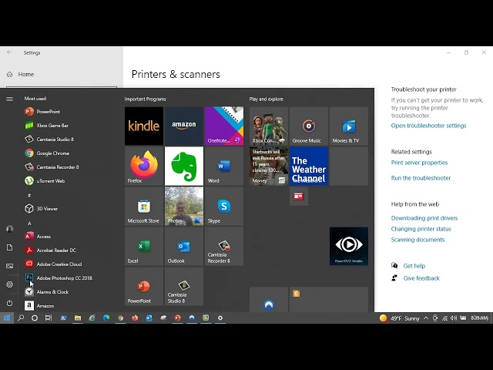The width and height of the screenshot is (493, 370).
Task: Open Pictures from the Start menu rail
Action: click(x=10, y=266)
